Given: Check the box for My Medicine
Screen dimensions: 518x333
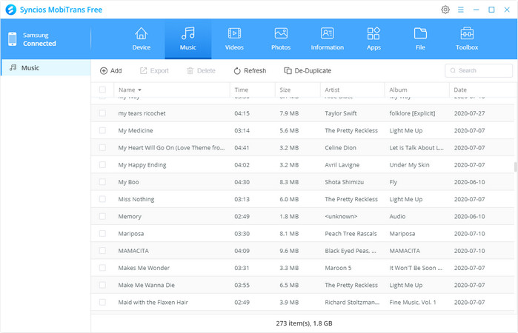Looking at the screenshot, I should coord(102,130).
